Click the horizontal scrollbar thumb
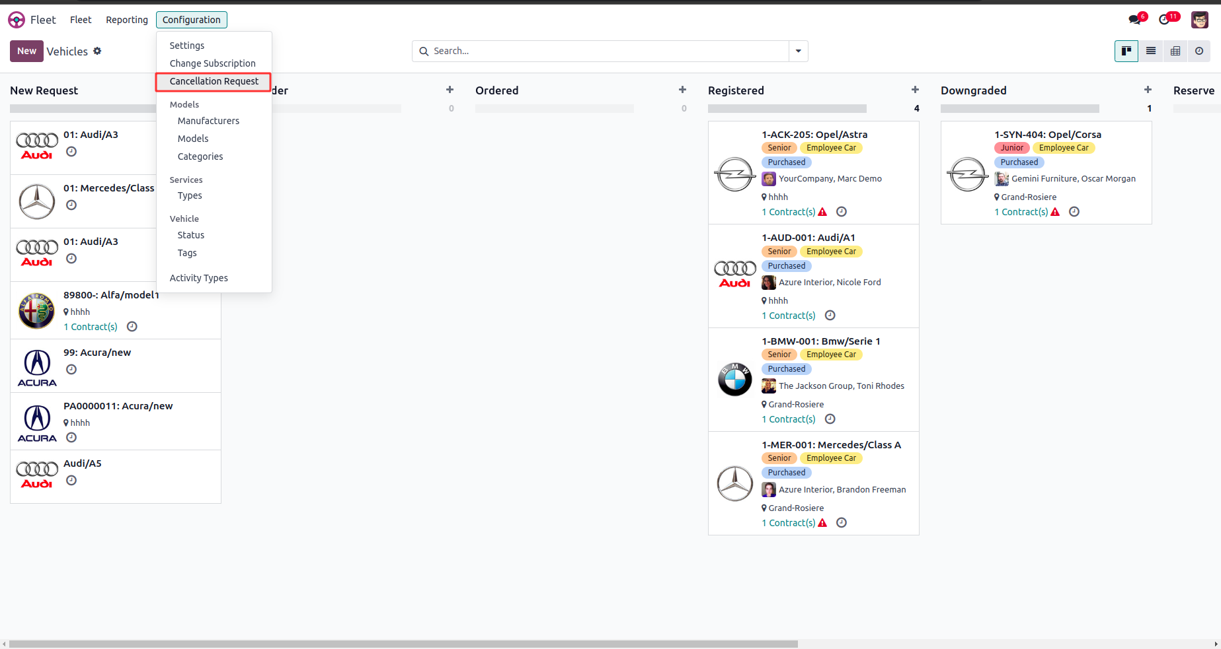This screenshot has height=649, width=1221. click(403, 644)
